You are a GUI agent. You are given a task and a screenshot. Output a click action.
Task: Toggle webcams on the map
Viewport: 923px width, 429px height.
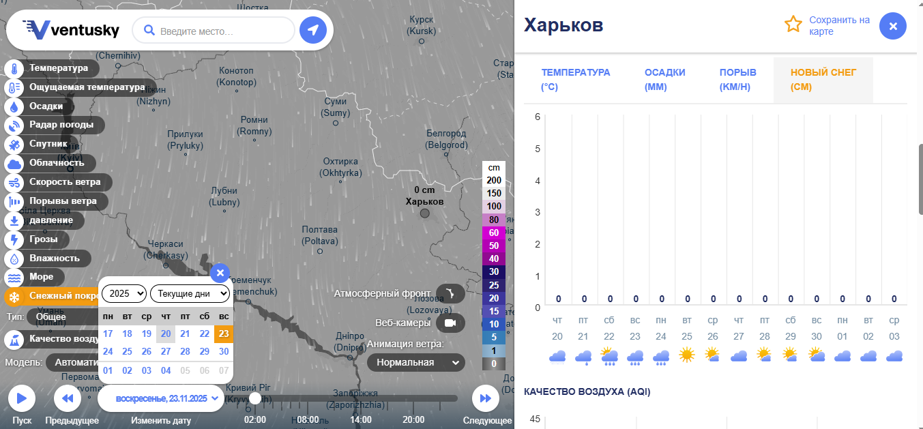450,323
